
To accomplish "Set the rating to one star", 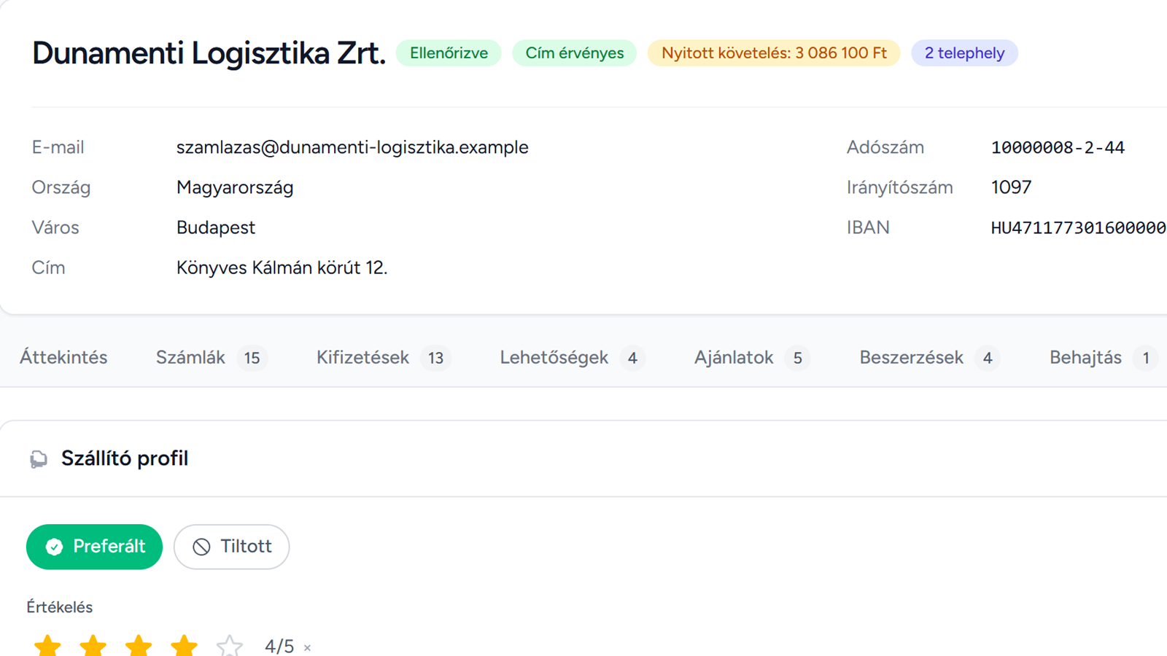I will point(47,646).
